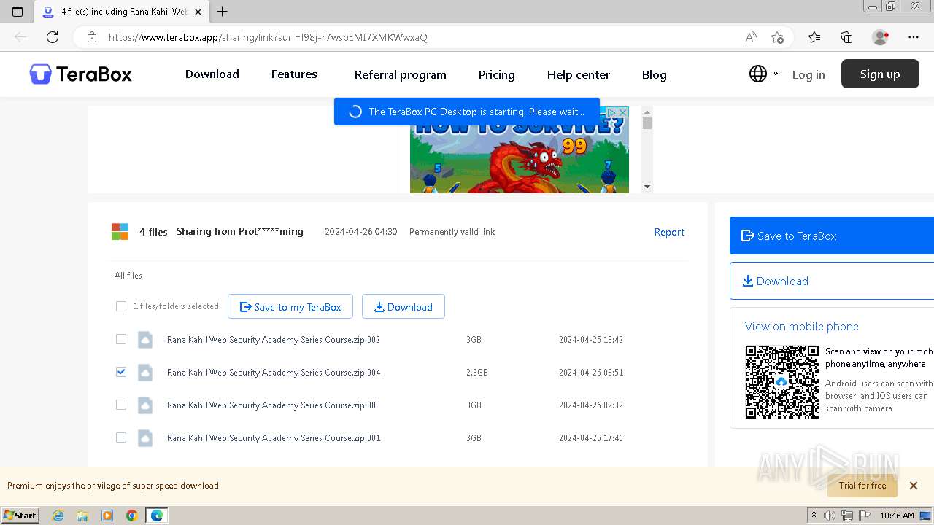The height and width of the screenshot is (525, 934).
Task: Toggle the select-all files checkbox
Action: (x=121, y=306)
